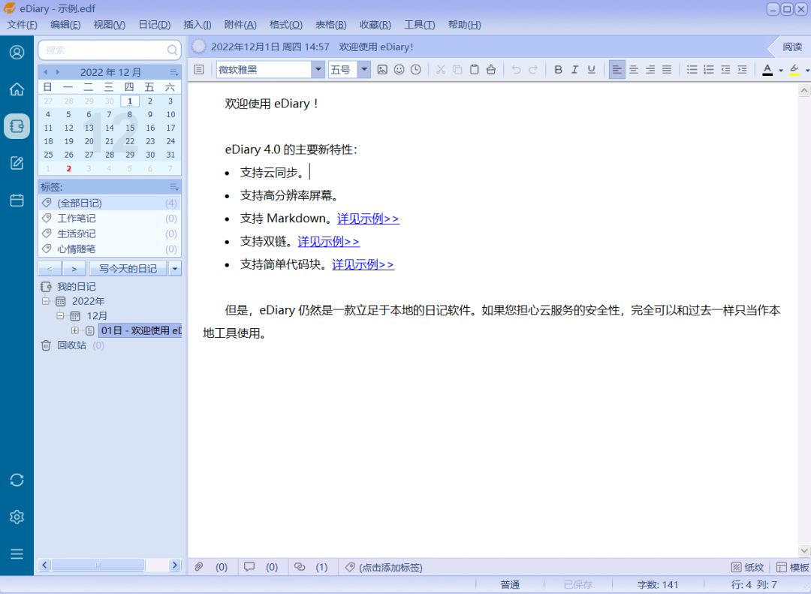Click the horizontal scrollbar thumb in tree panel
The height and width of the screenshot is (594, 811).
coord(98,565)
